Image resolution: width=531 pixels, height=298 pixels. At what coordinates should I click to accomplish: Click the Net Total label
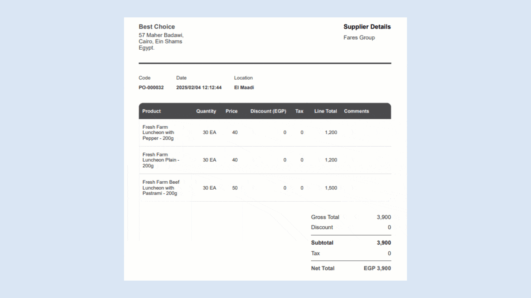(323, 268)
